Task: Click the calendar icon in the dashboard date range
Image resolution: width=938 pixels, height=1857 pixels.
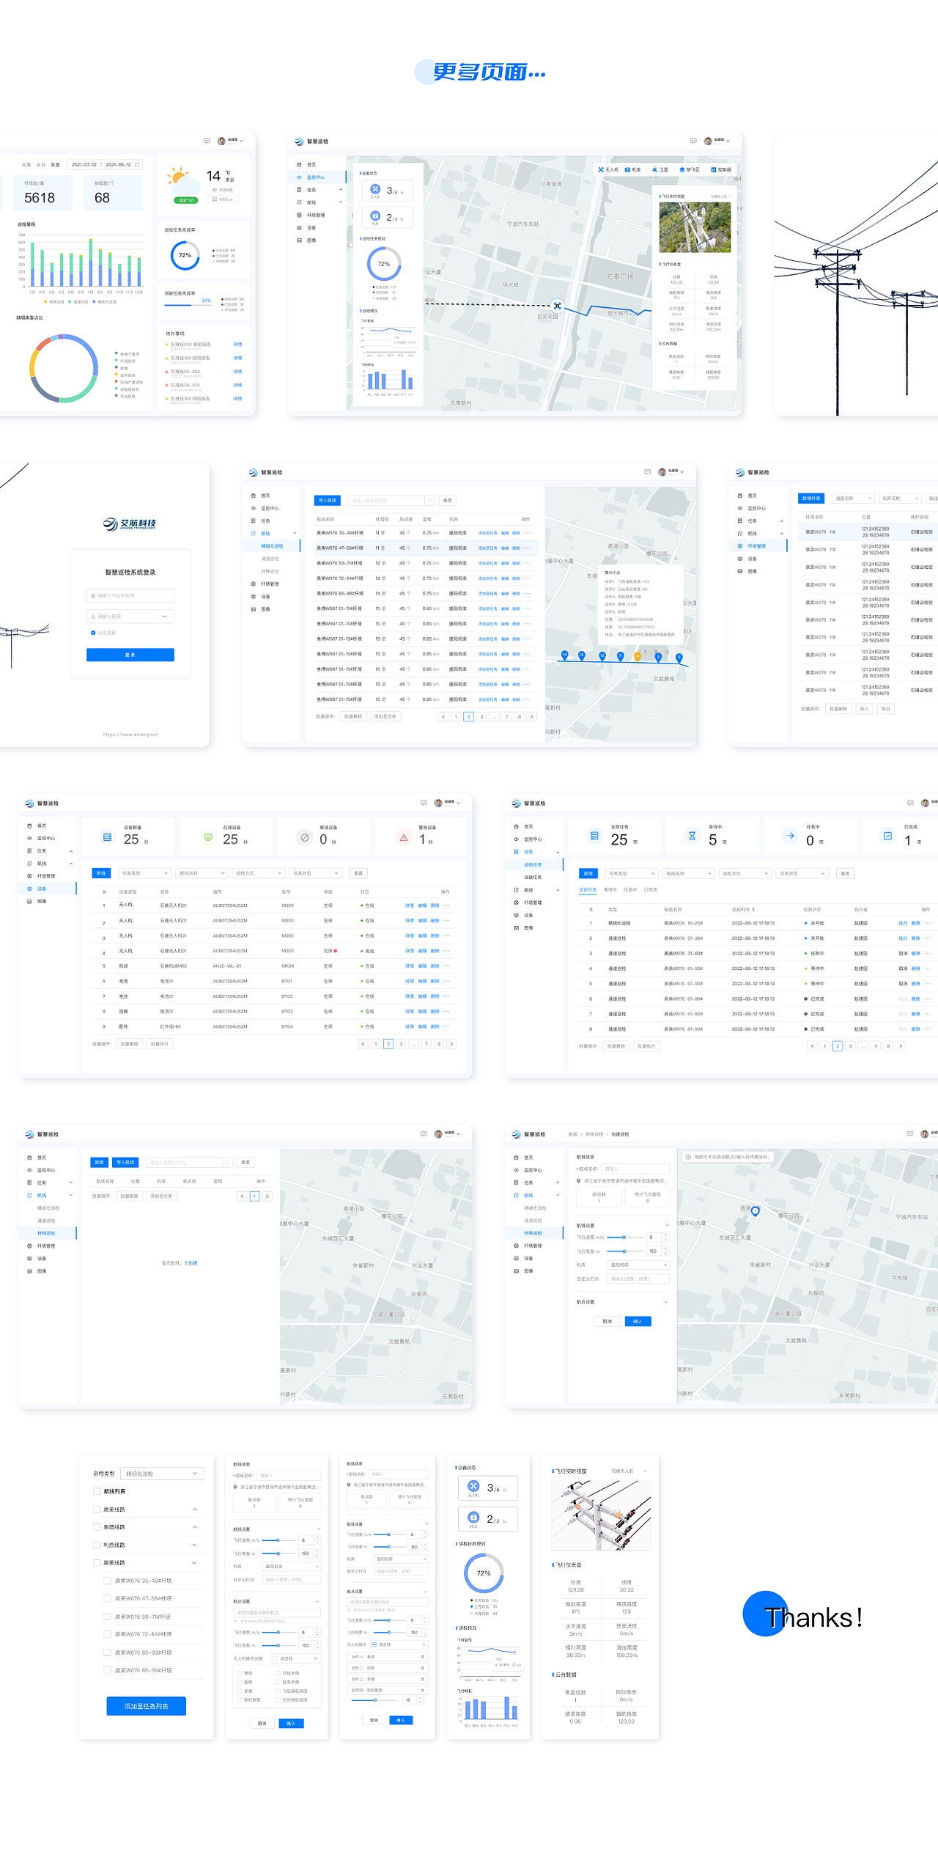Action: (137, 165)
